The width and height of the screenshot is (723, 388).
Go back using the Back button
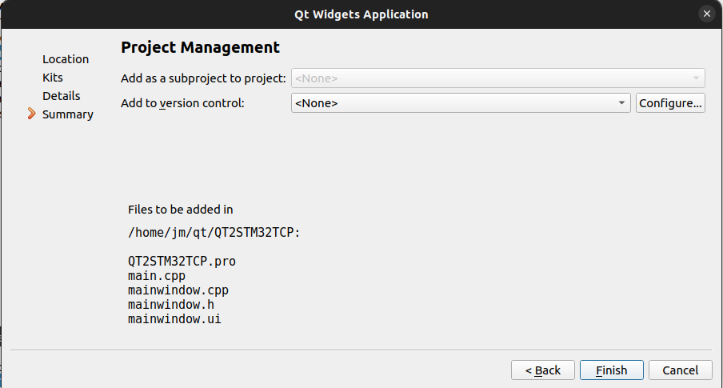pos(542,370)
